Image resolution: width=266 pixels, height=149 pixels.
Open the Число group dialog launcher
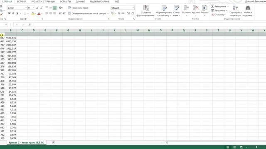click(134, 19)
